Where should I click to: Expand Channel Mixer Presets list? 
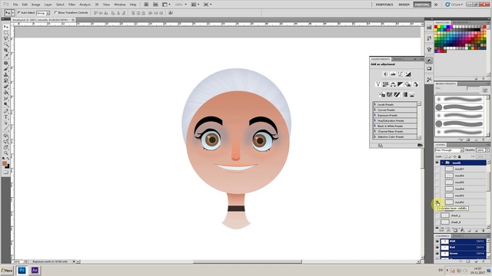tap(375, 131)
